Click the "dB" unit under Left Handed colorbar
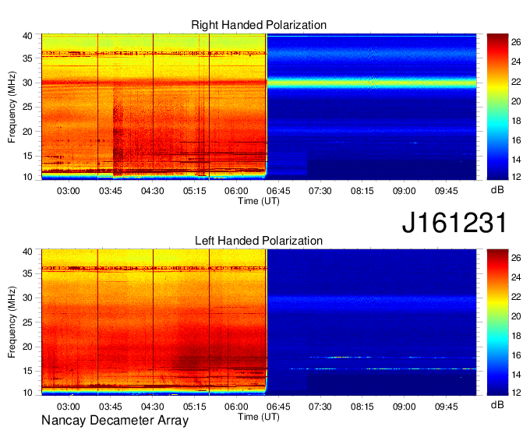The height and width of the screenshot is (430, 530). 497,404
